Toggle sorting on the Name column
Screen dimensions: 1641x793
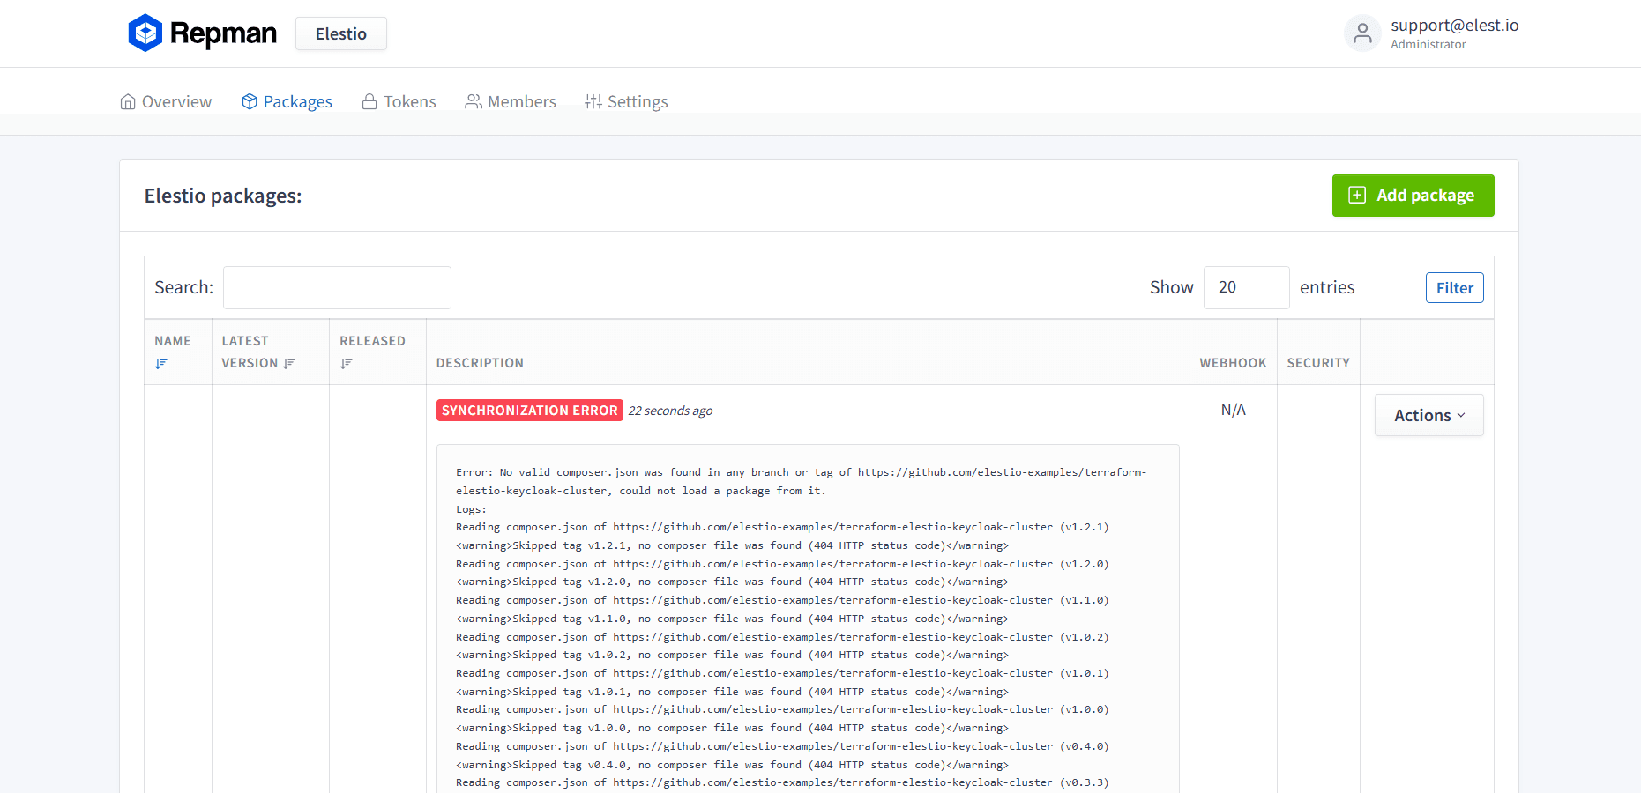click(x=161, y=363)
